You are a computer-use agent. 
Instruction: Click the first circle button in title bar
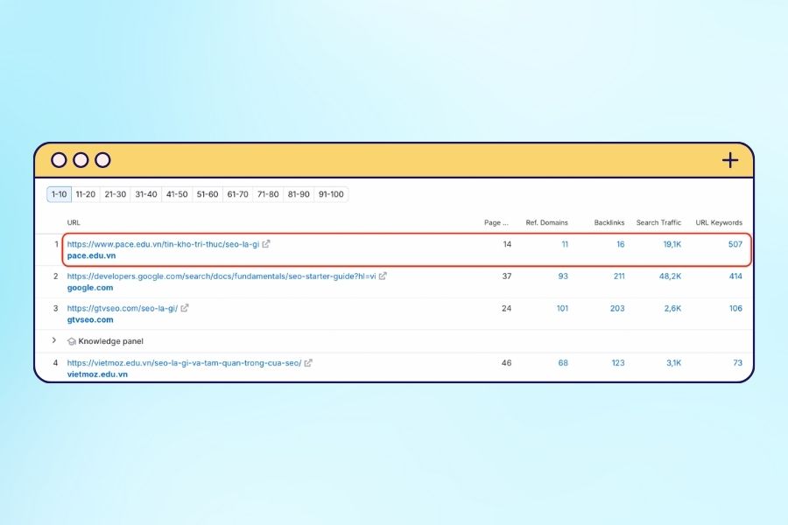(x=59, y=160)
